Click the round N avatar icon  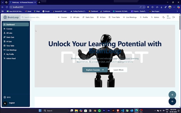pos(5,103)
